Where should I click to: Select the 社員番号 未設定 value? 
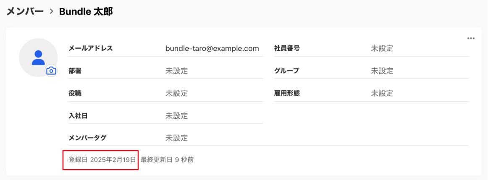point(382,49)
